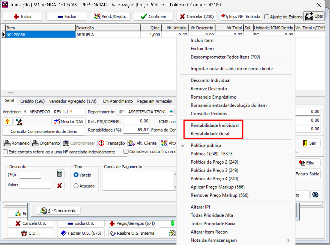Click the blue up arrow beside Departamento
The height and width of the screenshot is (245, 330).
(x=171, y=111)
